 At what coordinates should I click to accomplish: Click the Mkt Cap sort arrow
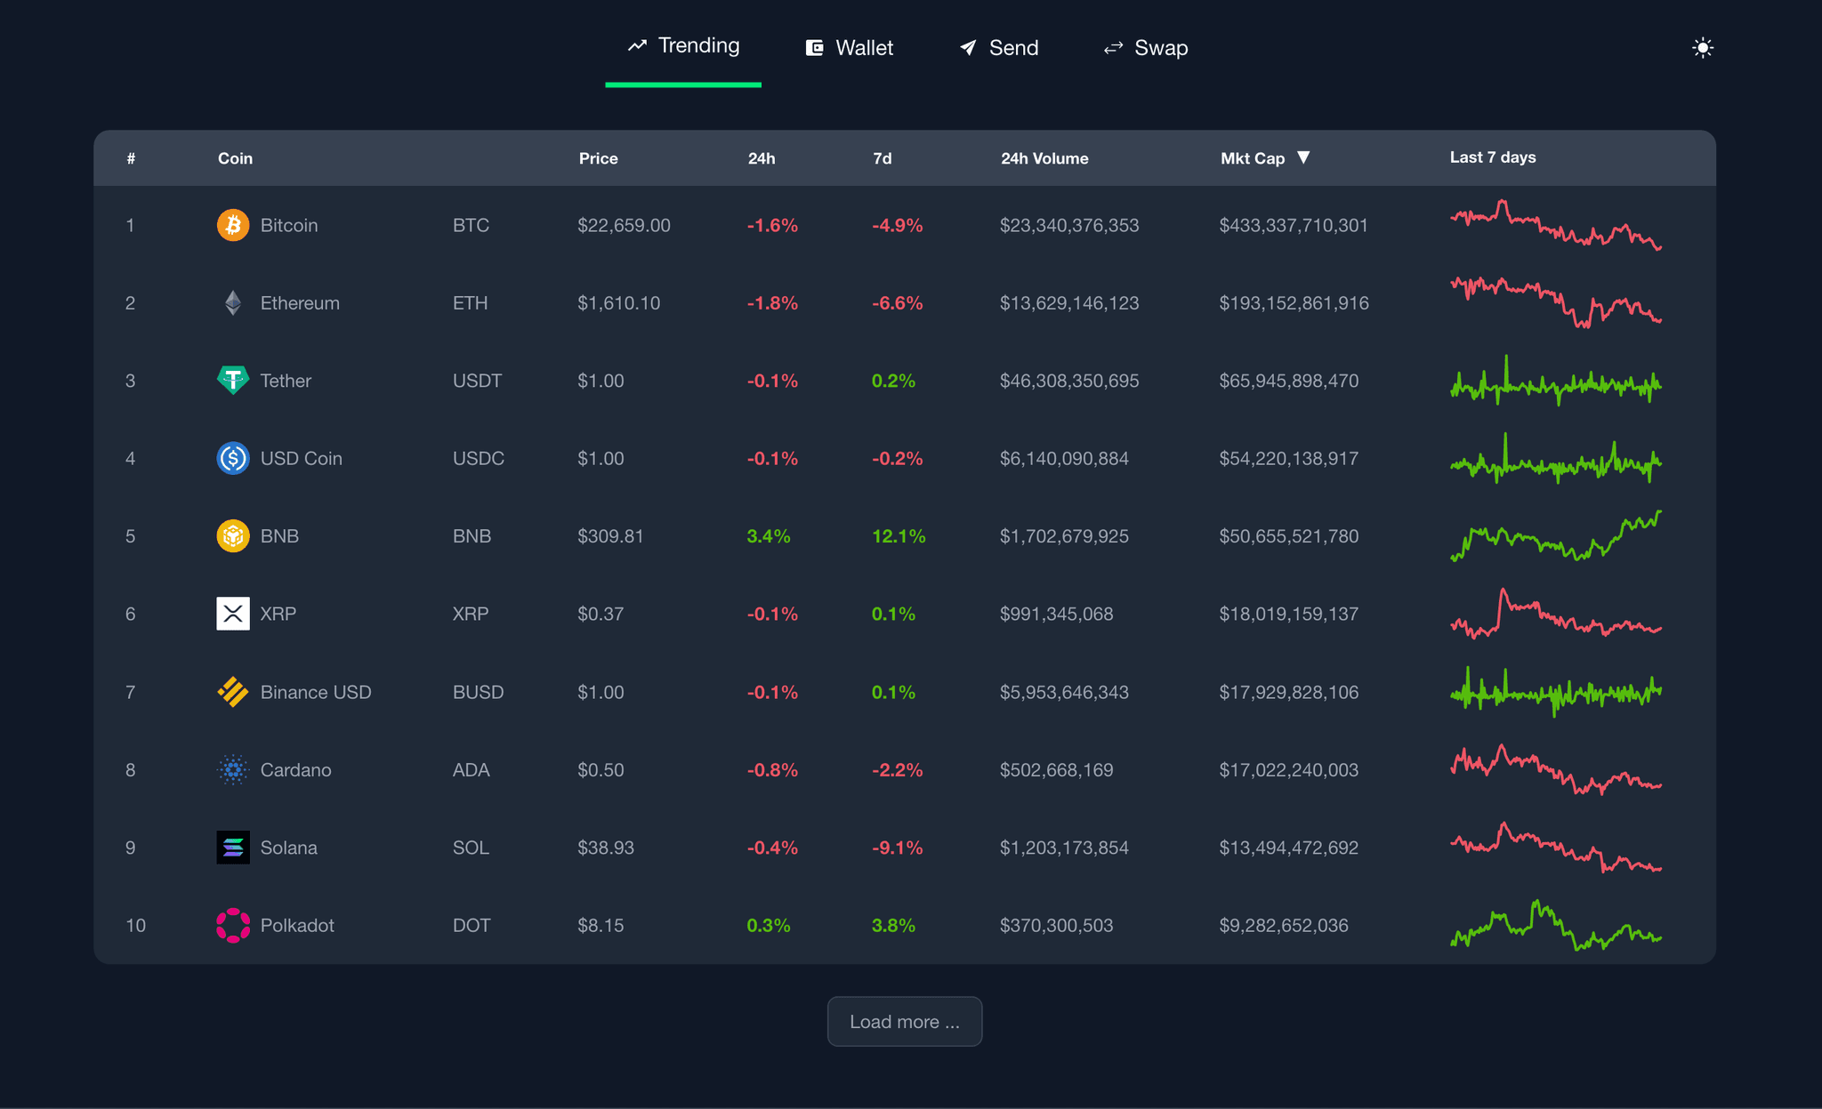click(x=1303, y=157)
